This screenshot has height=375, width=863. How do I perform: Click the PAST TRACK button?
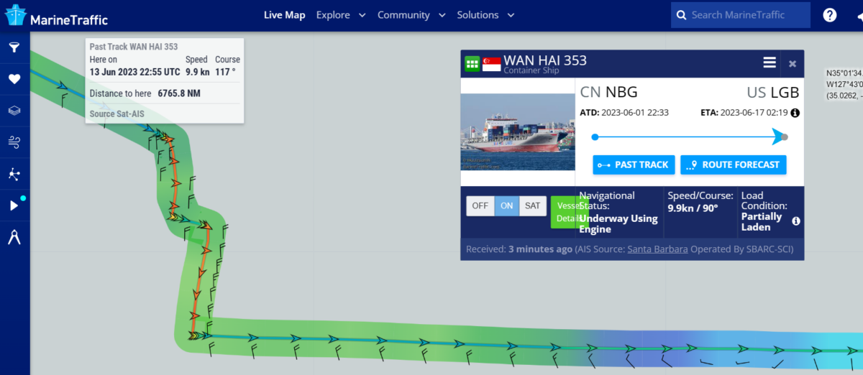[634, 165]
